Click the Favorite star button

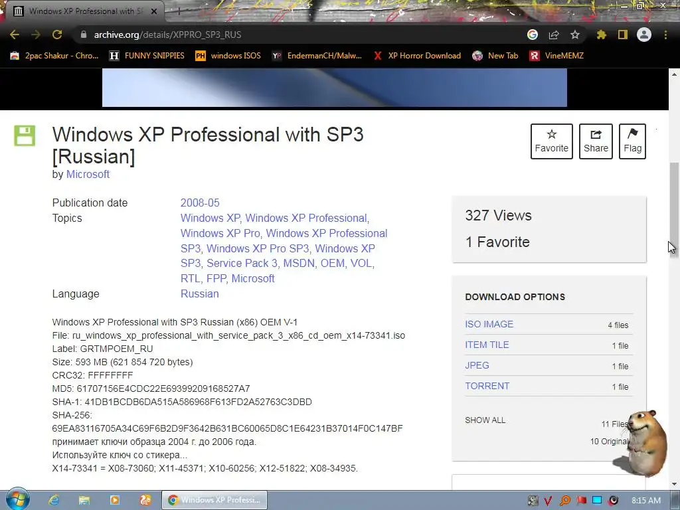(552, 141)
